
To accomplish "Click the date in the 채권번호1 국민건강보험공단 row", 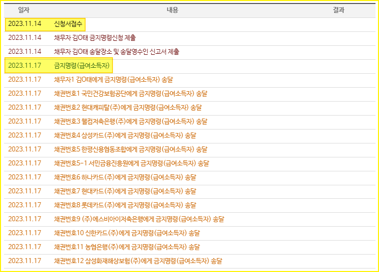I will click(25, 94).
